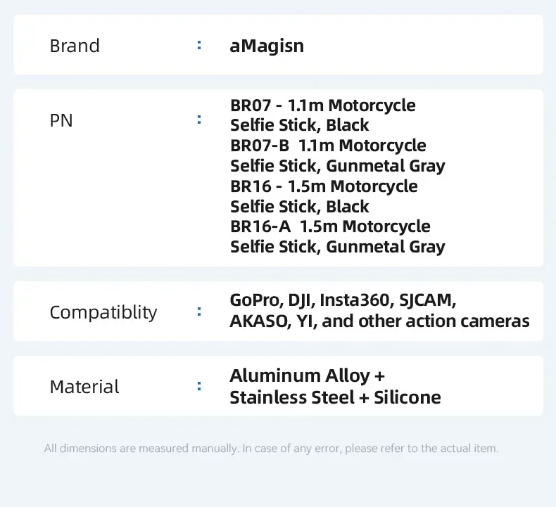The image size is (556, 507).
Task: Click the Brand label text
Action: tap(75, 46)
